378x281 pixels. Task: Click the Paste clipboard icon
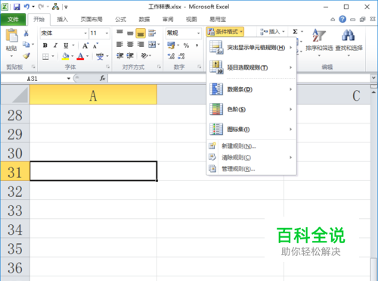[11, 36]
